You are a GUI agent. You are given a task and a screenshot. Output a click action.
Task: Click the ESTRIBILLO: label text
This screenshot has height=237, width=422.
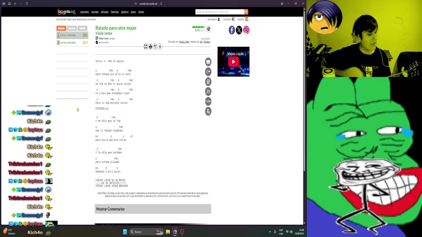coord(102,109)
